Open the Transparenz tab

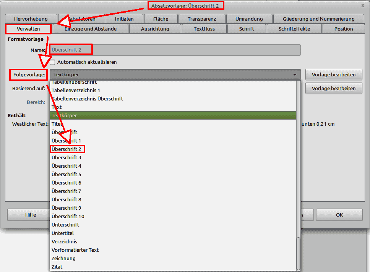click(202, 19)
